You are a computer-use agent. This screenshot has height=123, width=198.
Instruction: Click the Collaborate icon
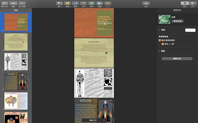pos(146,3)
